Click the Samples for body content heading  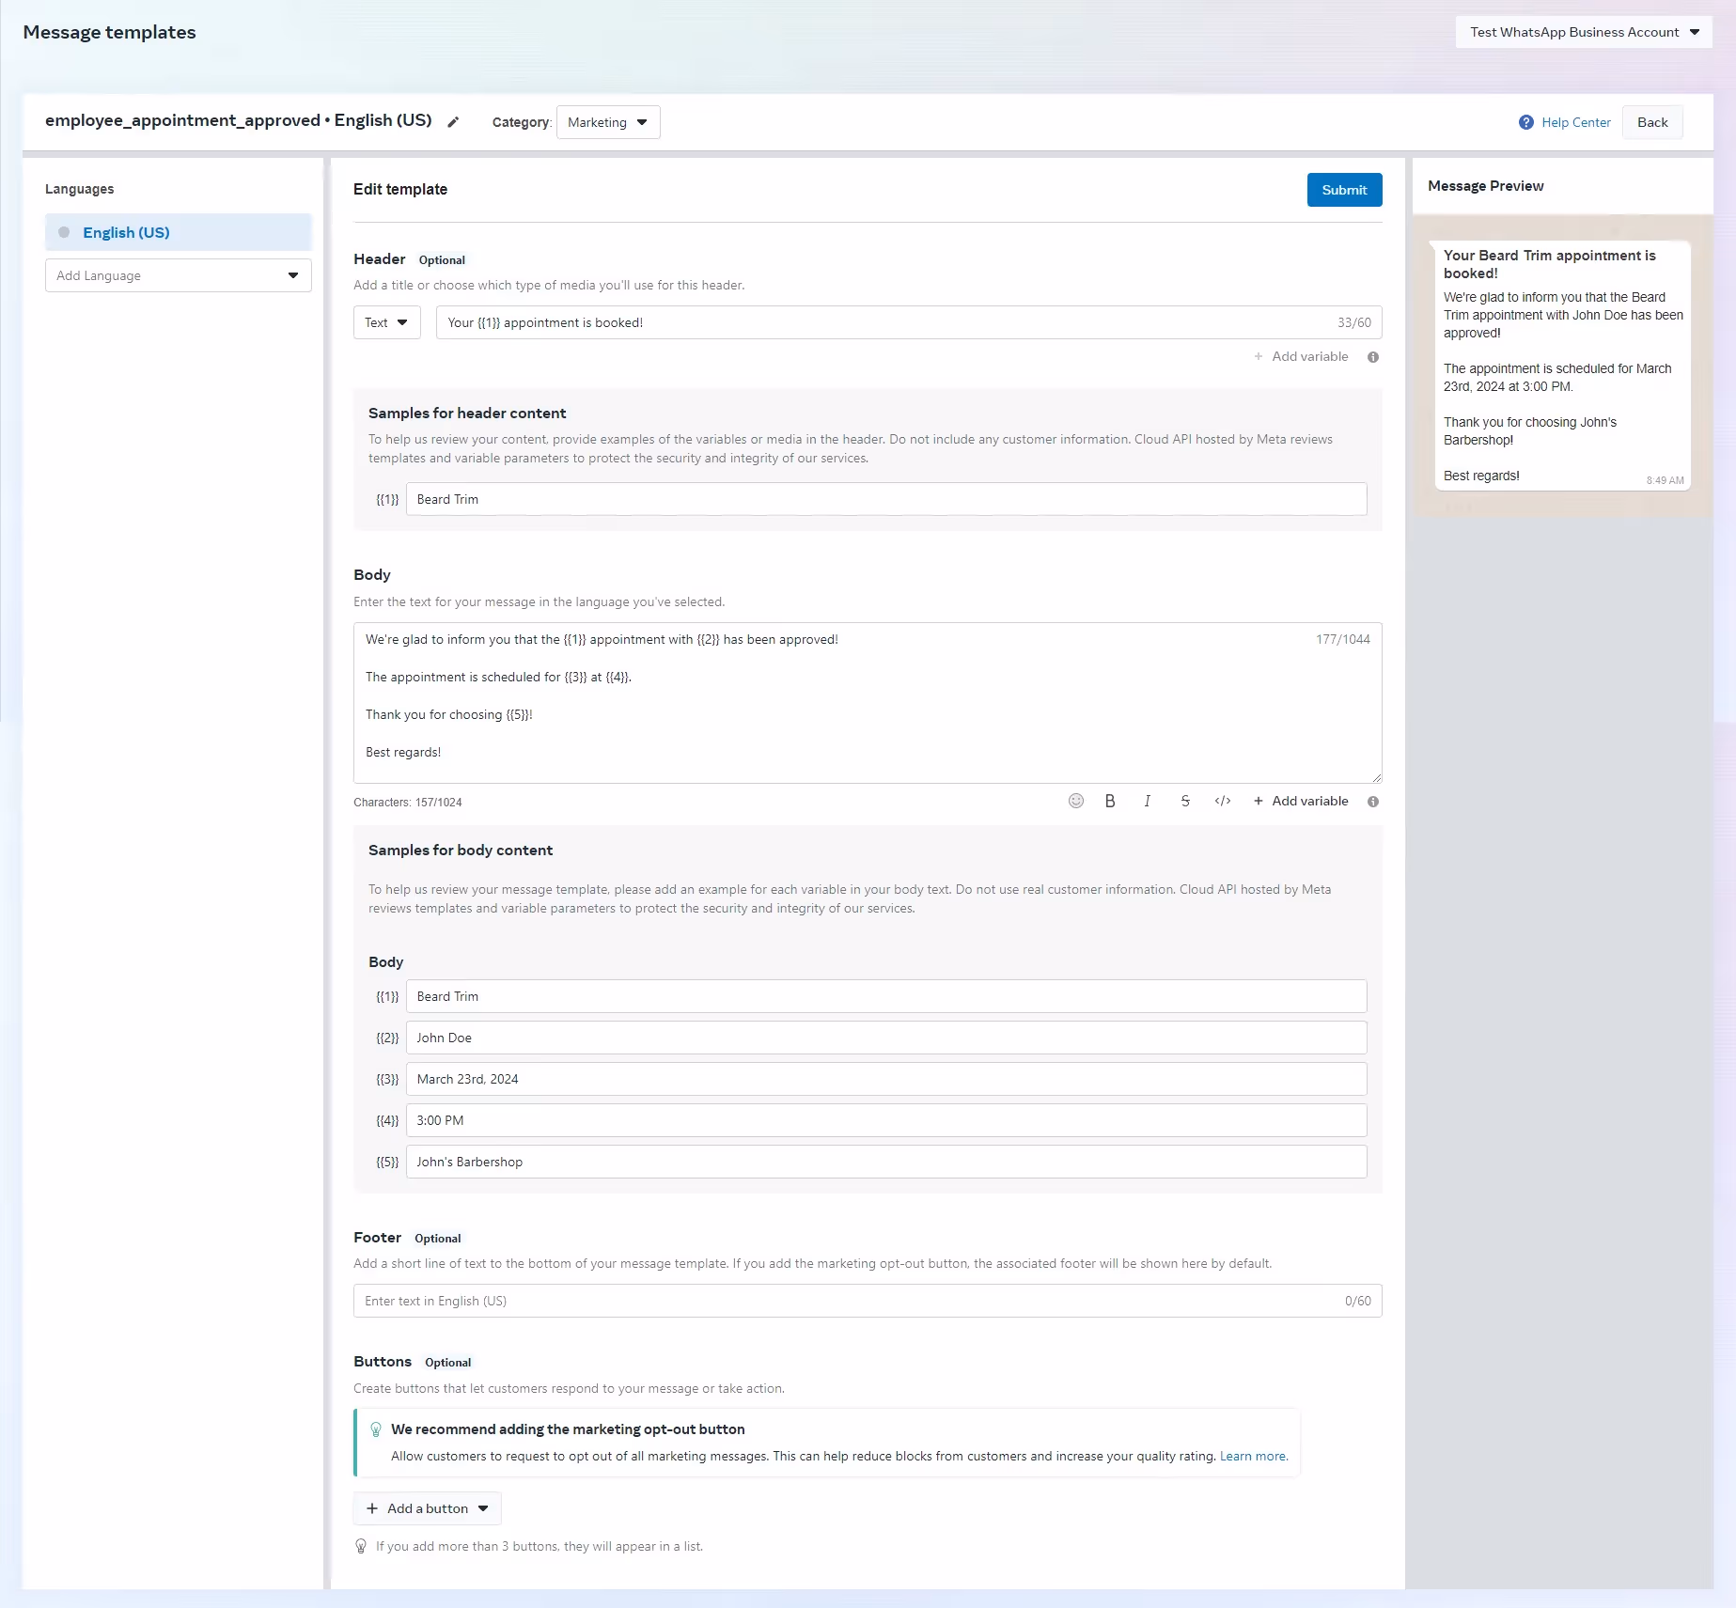461,851
